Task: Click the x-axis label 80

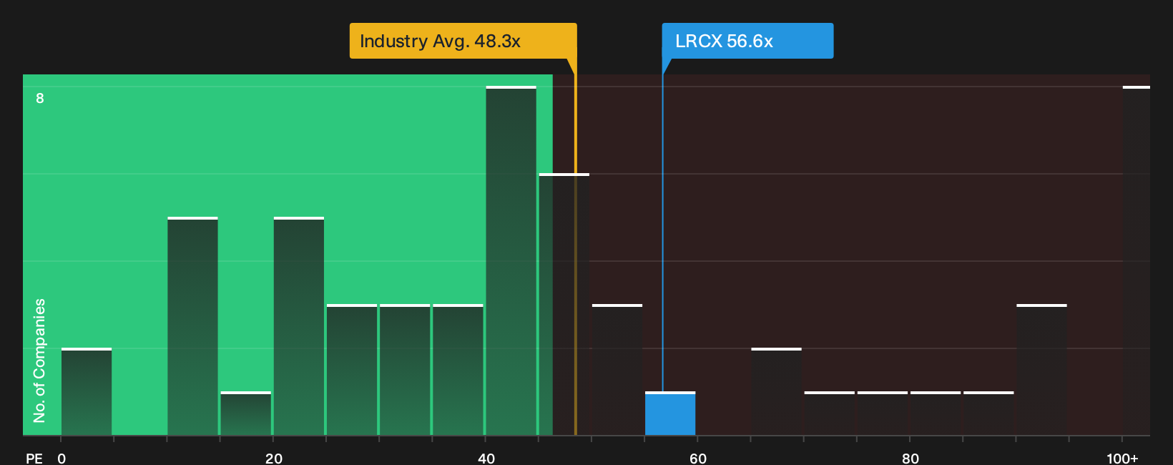Action: click(911, 458)
